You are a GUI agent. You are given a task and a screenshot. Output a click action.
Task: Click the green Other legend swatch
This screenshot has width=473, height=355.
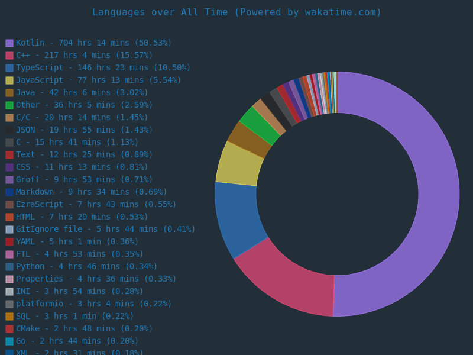coord(9,105)
